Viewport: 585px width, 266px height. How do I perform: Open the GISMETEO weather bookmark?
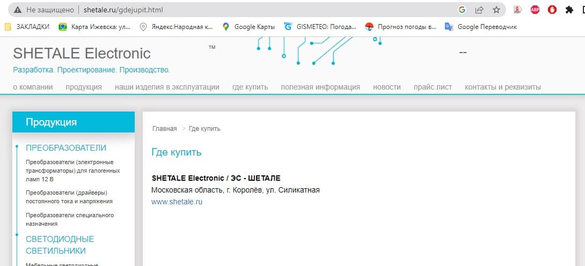(320, 27)
